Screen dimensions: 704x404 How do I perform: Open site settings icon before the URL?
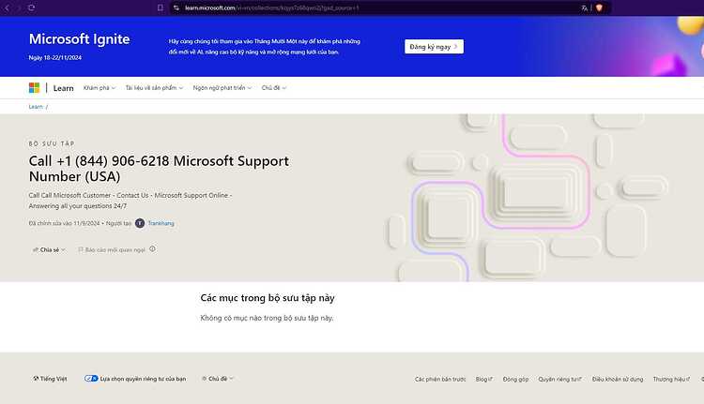tap(176, 7)
